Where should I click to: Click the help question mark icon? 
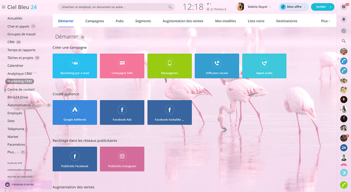click(344, 7)
